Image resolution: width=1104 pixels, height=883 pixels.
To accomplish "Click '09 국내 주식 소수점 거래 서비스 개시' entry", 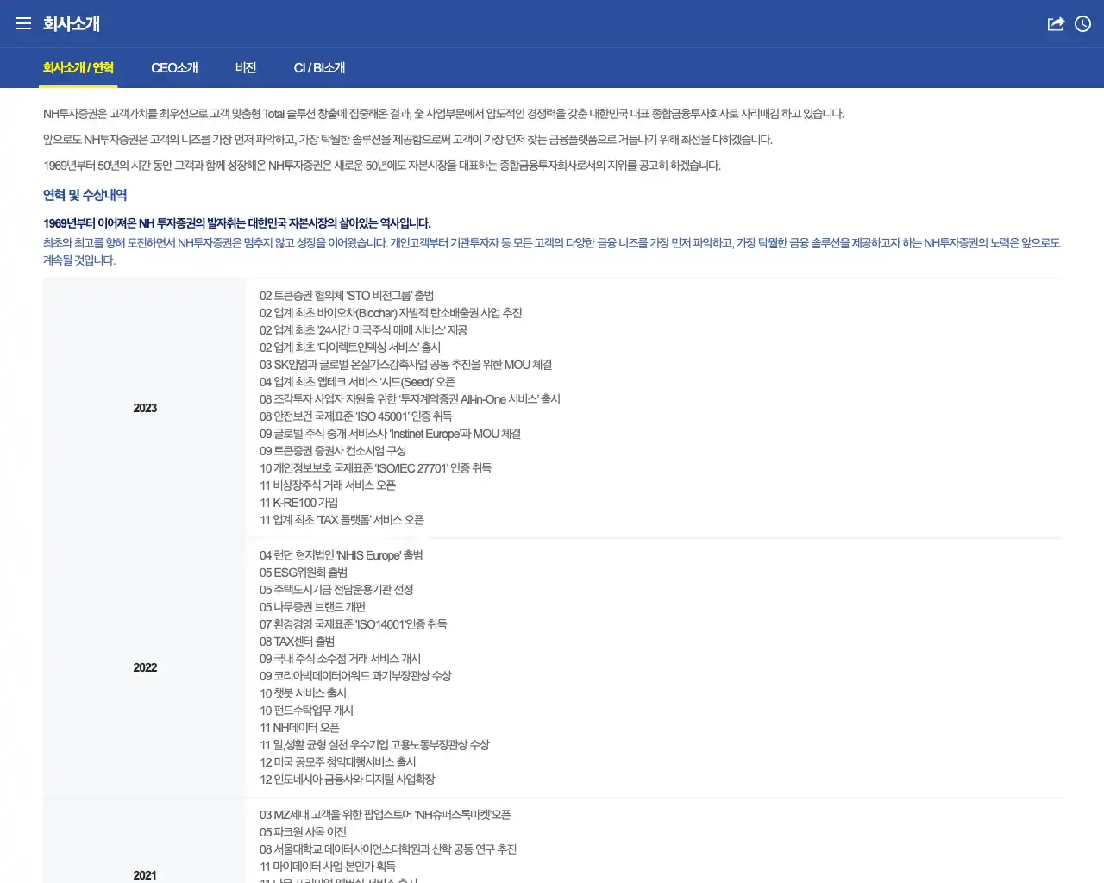I will pyautogui.click(x=340, y=659).
